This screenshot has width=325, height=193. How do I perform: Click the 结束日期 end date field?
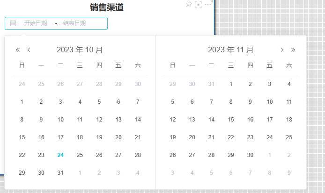click(x=74, y=23)
